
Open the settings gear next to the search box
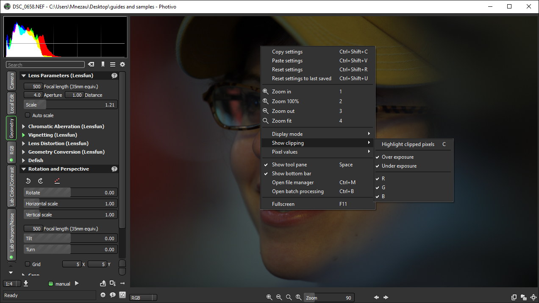[122, 65]
